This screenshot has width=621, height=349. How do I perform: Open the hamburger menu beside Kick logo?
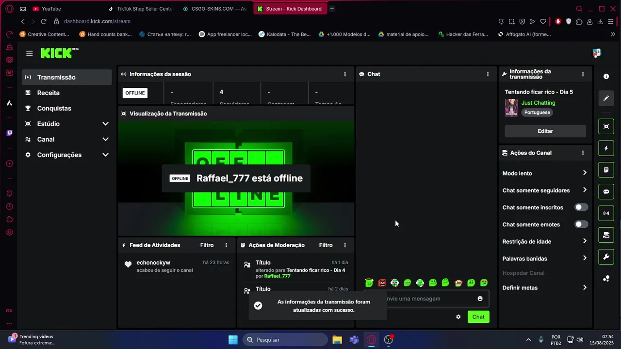pos(30,53)
